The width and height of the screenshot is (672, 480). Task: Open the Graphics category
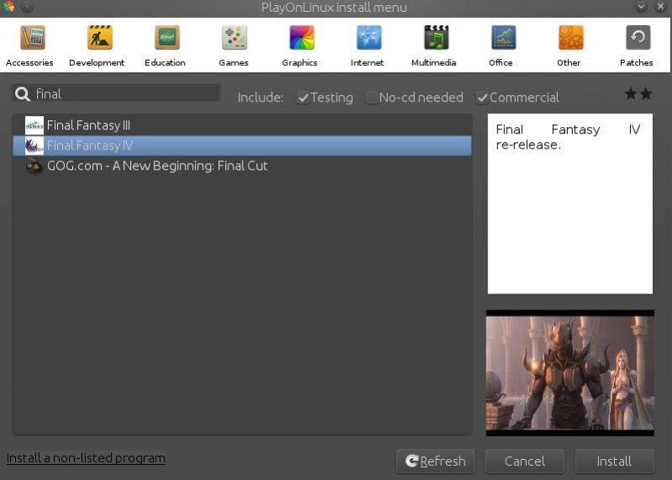(300, 45)
